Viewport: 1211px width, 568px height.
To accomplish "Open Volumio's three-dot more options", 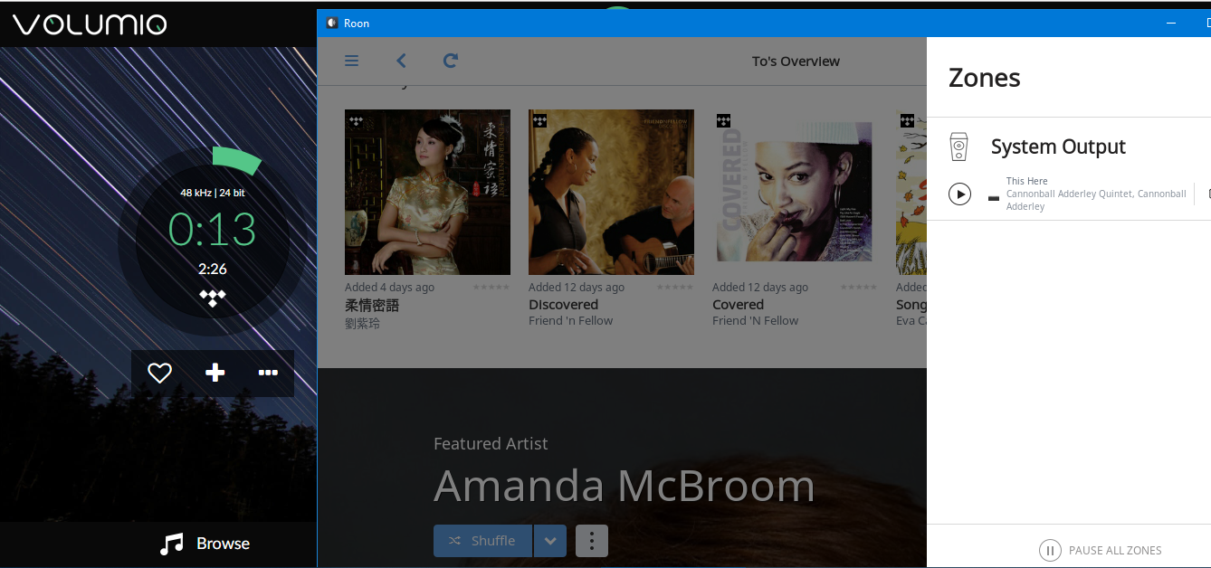I will [268, 373].
